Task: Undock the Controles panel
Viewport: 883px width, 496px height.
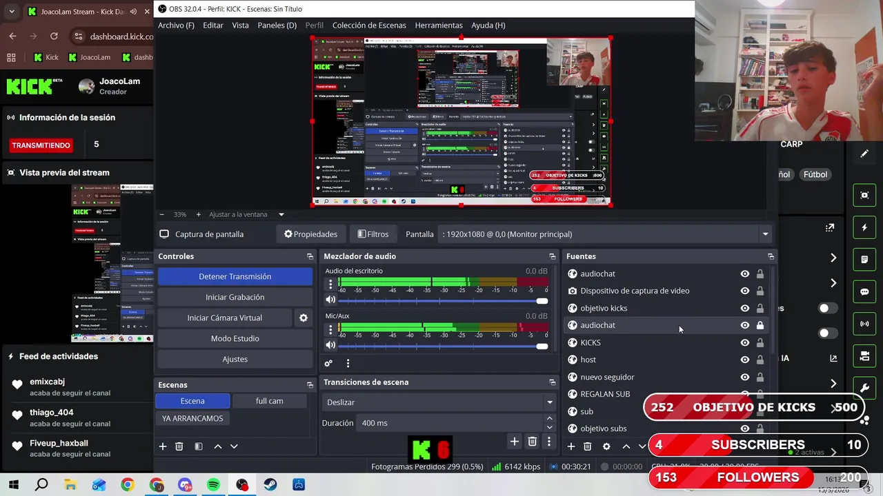Action: tap(310, 256)
